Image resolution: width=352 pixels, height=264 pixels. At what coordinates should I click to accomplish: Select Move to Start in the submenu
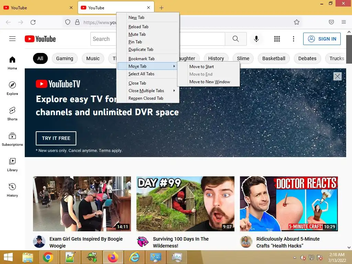[209, 67]
